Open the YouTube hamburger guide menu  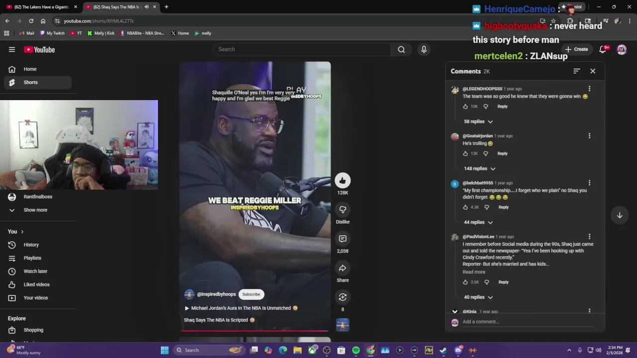click(x=12, y=49)
